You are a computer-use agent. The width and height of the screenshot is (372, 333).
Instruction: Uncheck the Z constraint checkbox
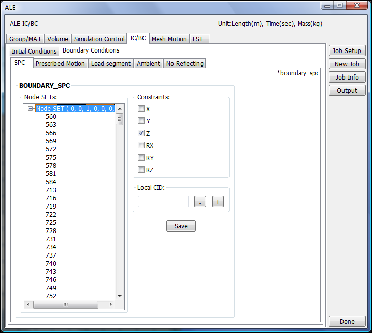[x=141, y=133]
